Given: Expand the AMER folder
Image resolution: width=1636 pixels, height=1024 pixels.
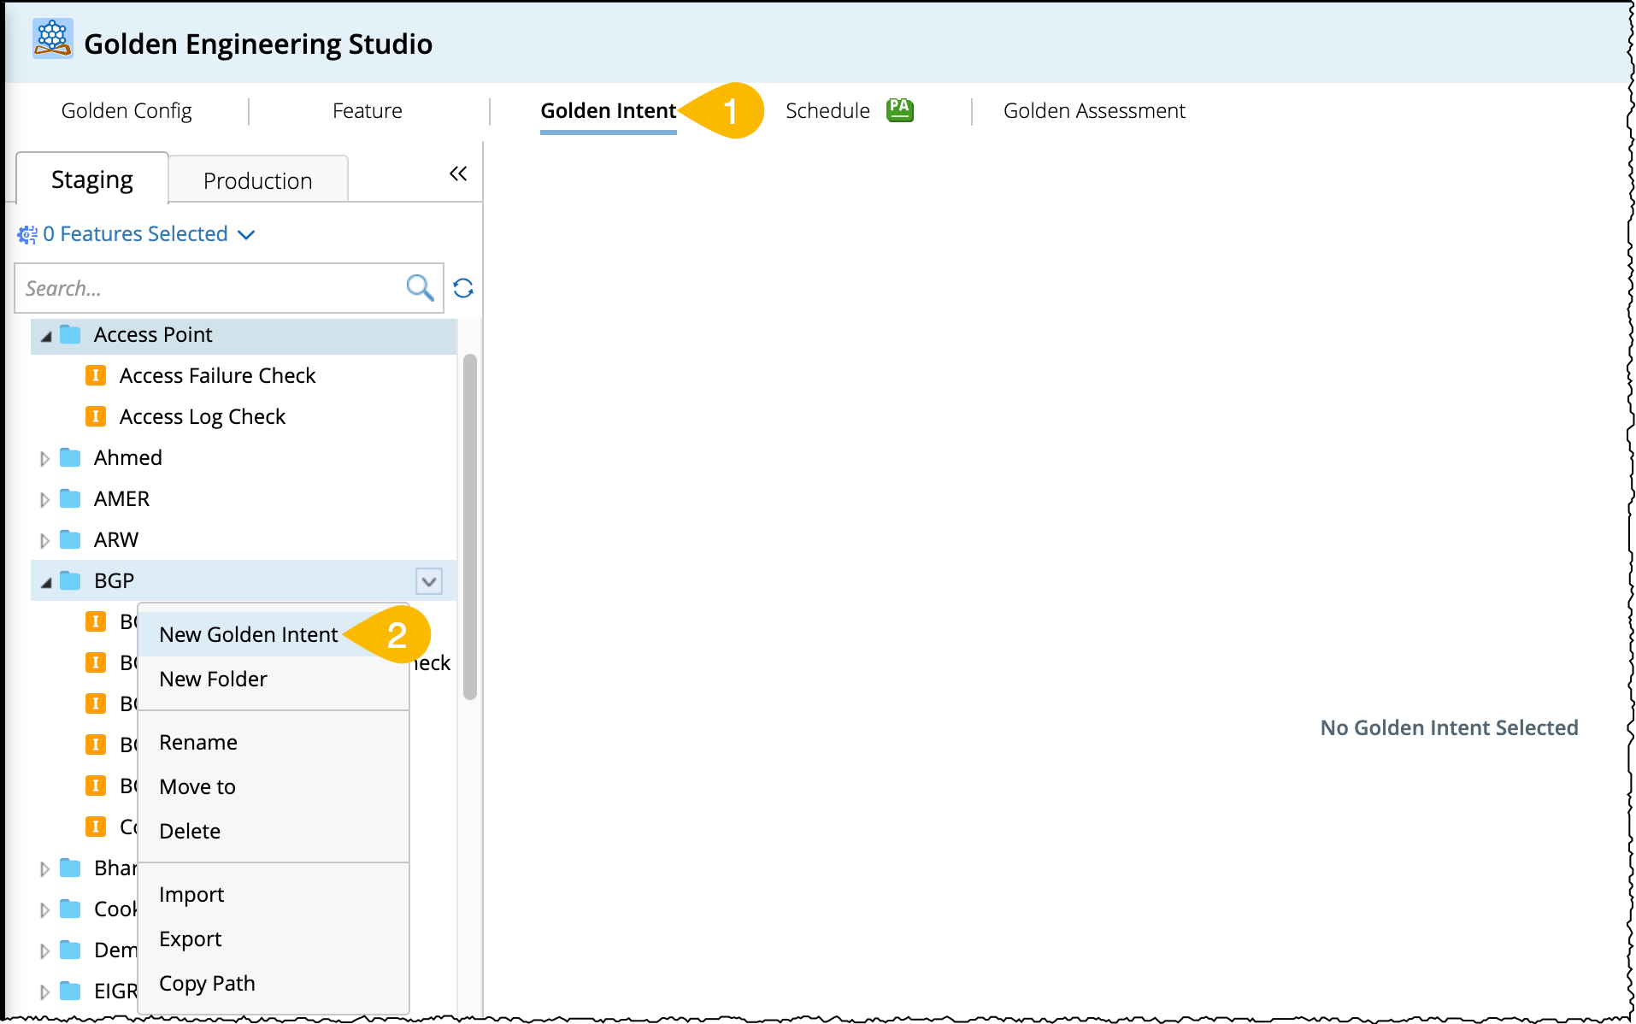Looking at the screenshot, I should tap(44, 500).
